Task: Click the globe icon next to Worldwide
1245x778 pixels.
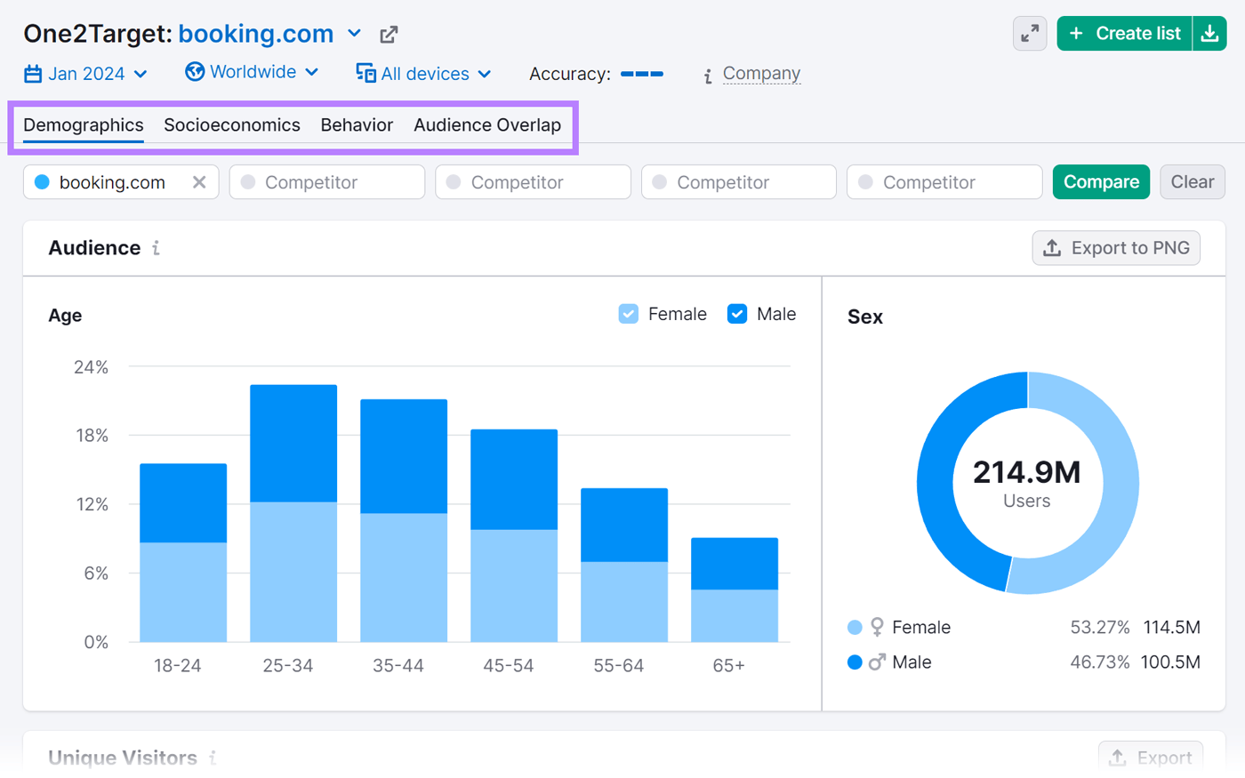Action: (x=195, y=71)
